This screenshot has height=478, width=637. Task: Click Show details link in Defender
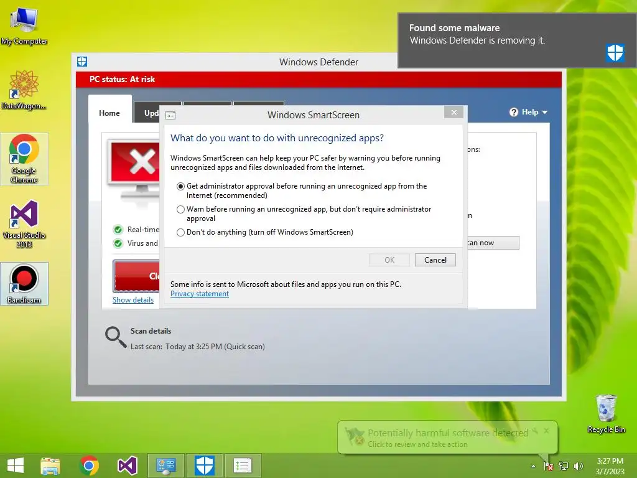click(x=133, y=300)
